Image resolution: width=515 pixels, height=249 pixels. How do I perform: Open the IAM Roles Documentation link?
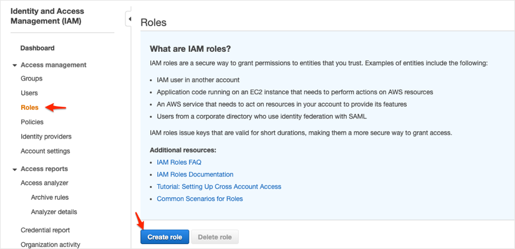pyautogui.click(x=195, y=174)
